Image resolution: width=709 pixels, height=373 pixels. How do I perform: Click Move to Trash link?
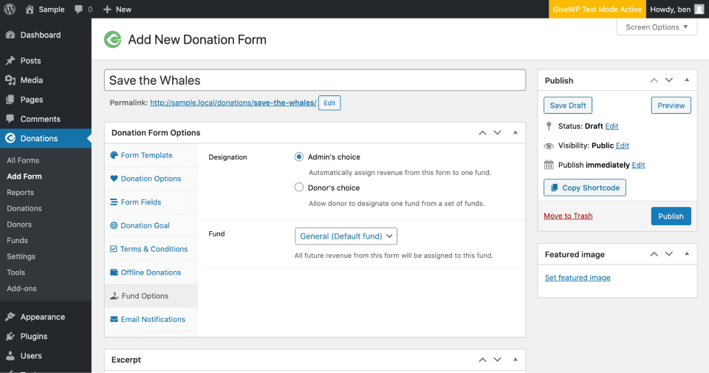568,216
